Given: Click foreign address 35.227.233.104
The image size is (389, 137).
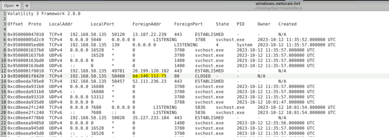Looking at the screenshot, I should 150,118.
